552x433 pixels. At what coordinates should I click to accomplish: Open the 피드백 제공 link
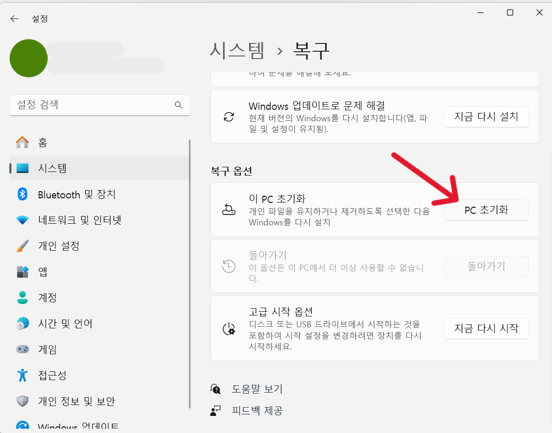[x=257, y=411]
